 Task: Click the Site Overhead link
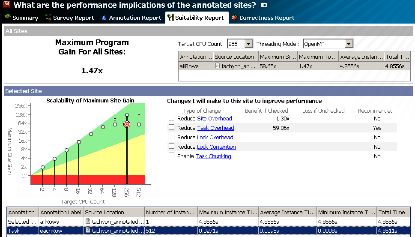click(215, 119)
